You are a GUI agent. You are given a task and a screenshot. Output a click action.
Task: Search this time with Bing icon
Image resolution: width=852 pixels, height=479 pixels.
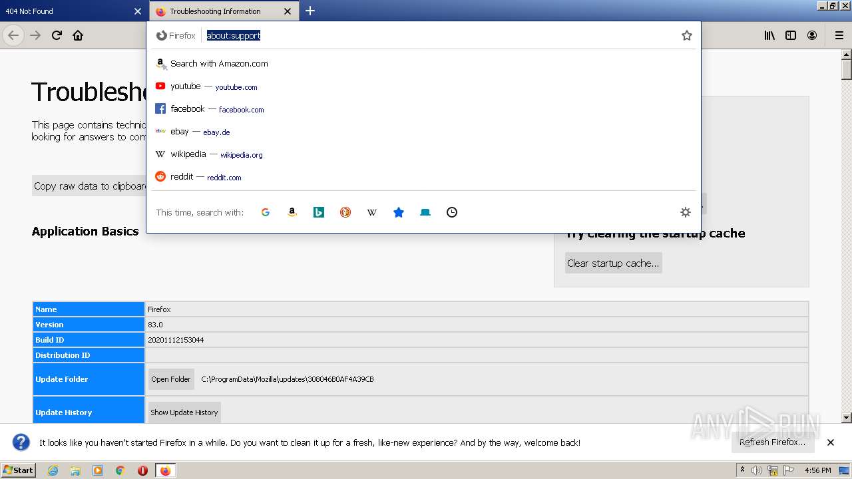click(x=319, y=212)
